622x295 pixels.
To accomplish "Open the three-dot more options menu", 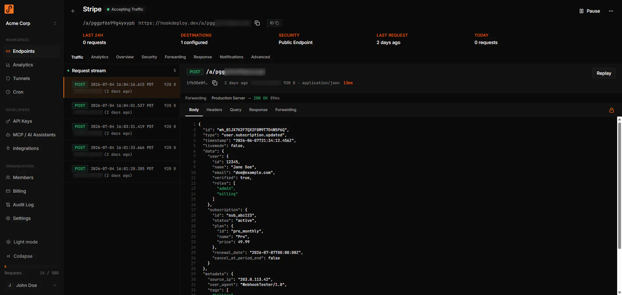I will pos(611,11).
